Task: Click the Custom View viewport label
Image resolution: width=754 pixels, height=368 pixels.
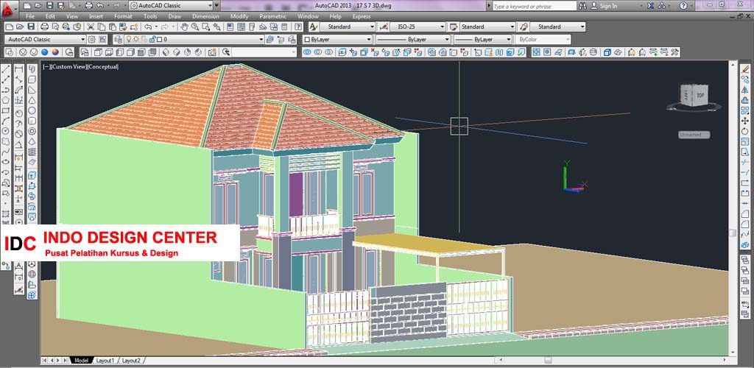Action: 68,67
